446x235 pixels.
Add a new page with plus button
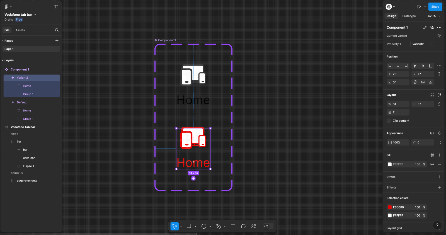(x=57, y=41)
